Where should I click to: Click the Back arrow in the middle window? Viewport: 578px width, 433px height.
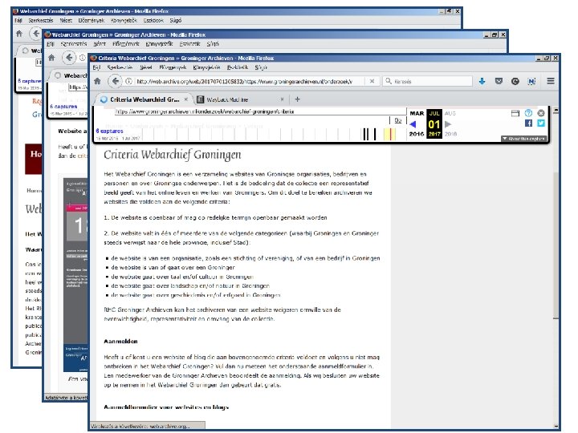pos(69,58)
